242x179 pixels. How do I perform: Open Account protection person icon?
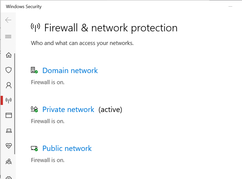pyautogui.click(x=9, y=85)
